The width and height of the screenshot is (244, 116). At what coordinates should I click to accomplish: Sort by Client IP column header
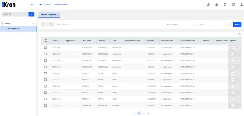150,41
